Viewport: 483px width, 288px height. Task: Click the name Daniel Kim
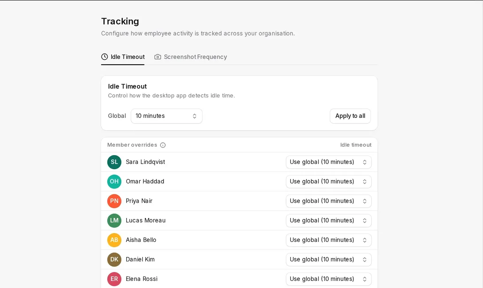coord(140,259)
